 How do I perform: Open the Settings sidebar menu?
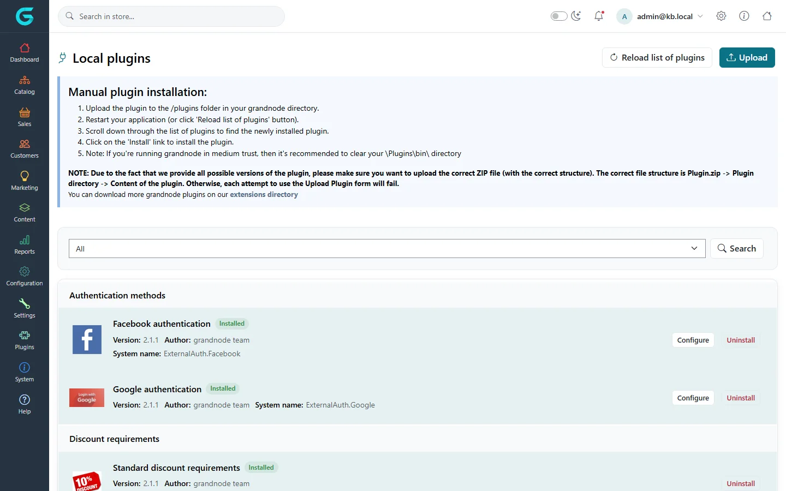coord(25,309)
